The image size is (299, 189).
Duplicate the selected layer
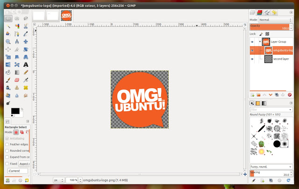point(277,95)
